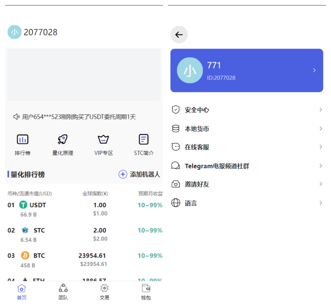Image resolution: width=331 pixels, height=306 pixels.
Task: Switch to the 团队 team tab
Action: coord(63,292)
